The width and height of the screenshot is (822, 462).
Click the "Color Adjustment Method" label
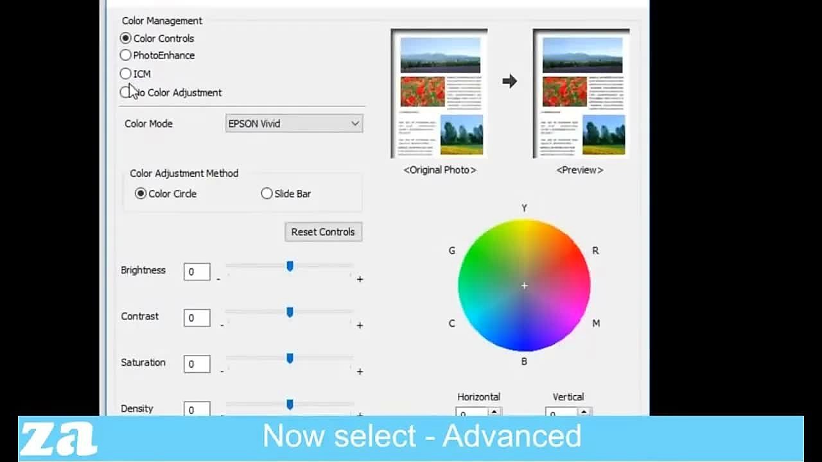tap(184, 173)
